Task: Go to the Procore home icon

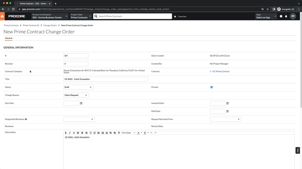Action: point(2,16)
